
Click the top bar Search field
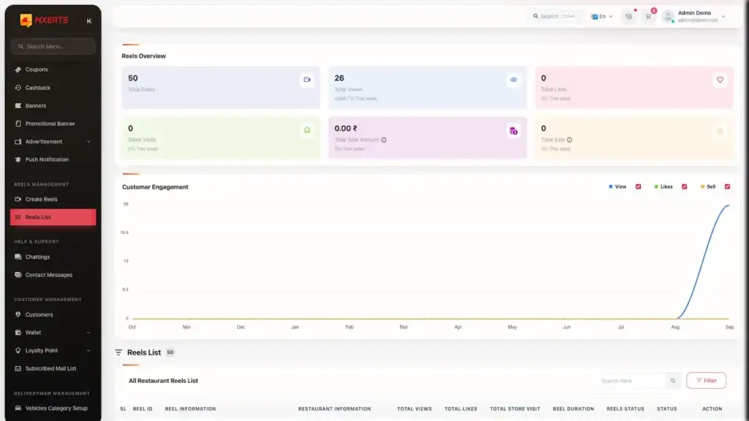[x=554, y=16]
